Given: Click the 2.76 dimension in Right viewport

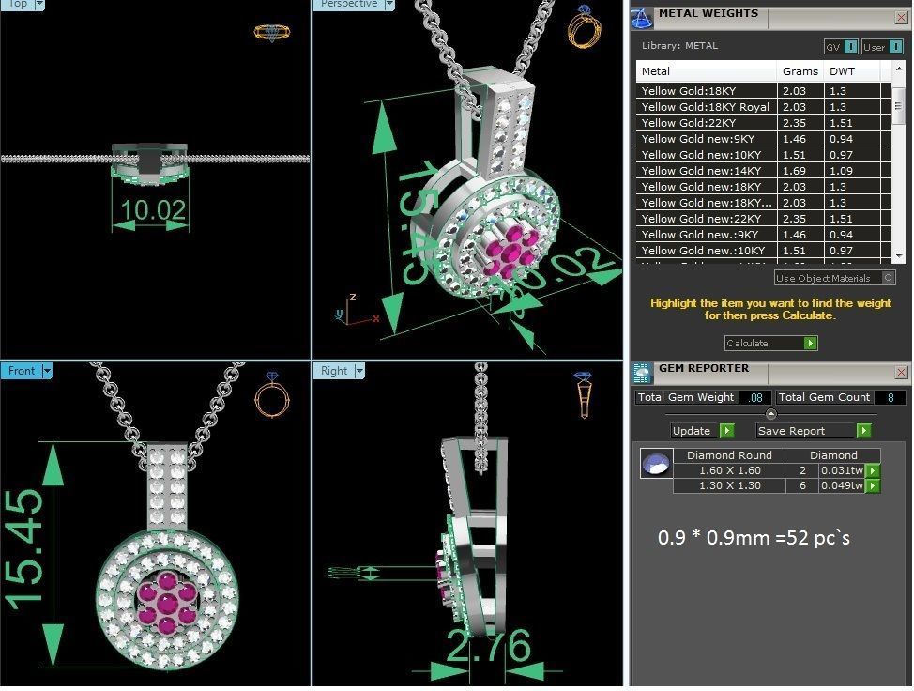Looking at the screenshot, I should (x=489, y=647).
